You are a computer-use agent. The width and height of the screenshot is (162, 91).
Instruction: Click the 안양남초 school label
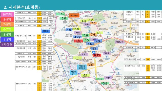click(120, 42)
